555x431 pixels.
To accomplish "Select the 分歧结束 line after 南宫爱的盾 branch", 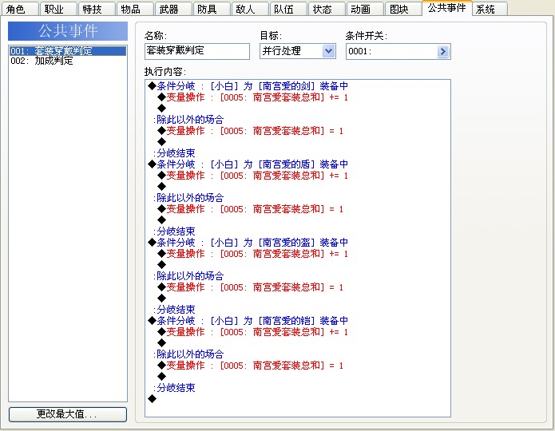I will (x=174, y=231).
